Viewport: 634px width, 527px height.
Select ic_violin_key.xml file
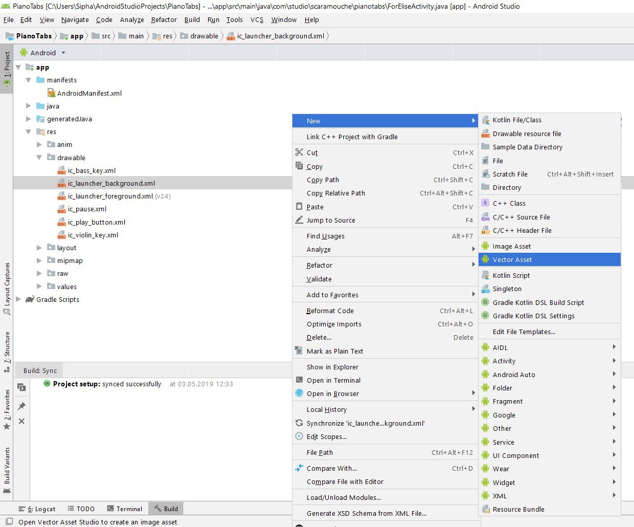pos(93,235)
